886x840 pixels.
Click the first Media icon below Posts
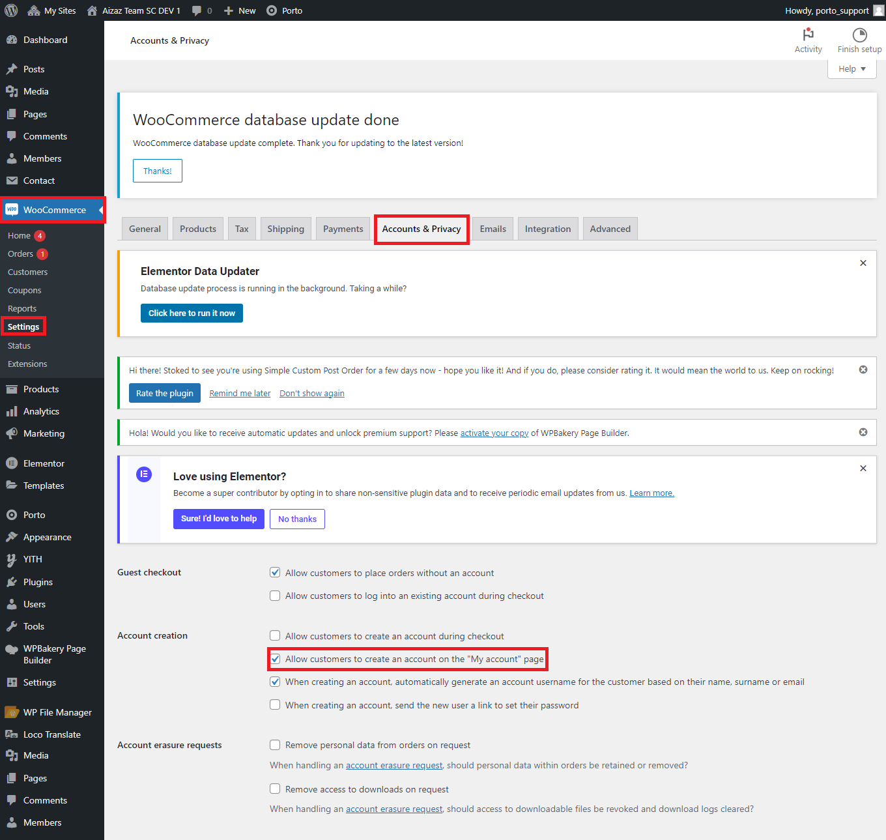coord(12,91)
